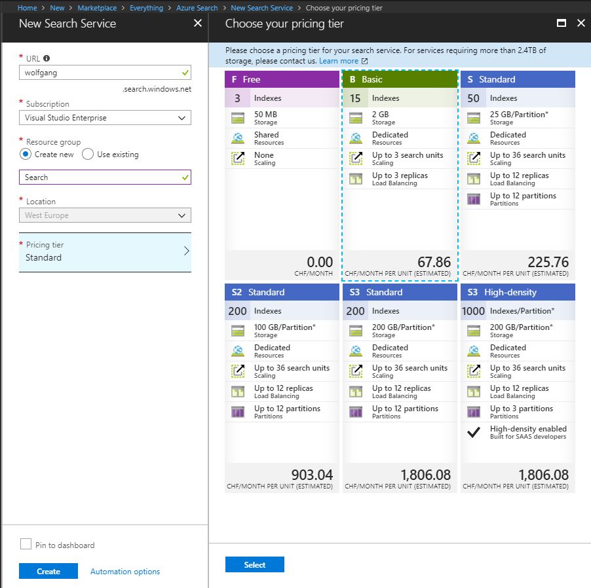Viewport: 591px width, 588px height.
Task: Click the restore window icon on pricing tier blade
Action: pyautogui.click(x=560, y=23)
